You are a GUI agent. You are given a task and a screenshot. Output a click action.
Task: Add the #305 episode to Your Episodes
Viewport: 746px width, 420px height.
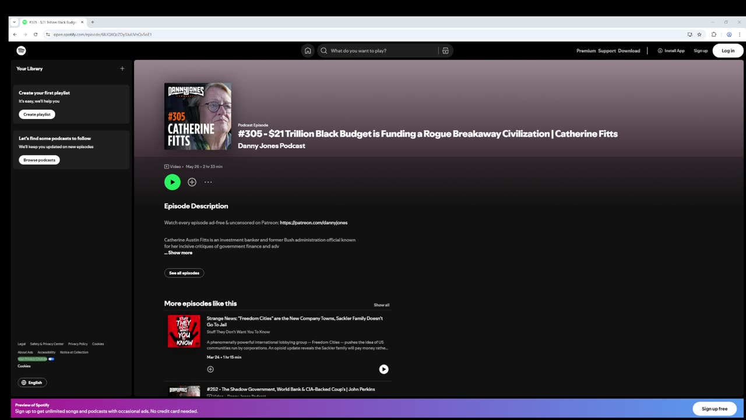(x=192, y=182)
